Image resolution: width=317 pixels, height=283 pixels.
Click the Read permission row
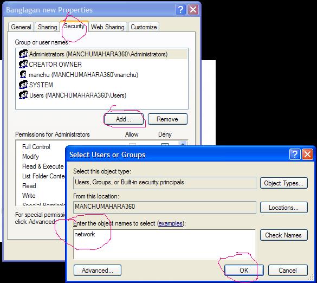29,186
